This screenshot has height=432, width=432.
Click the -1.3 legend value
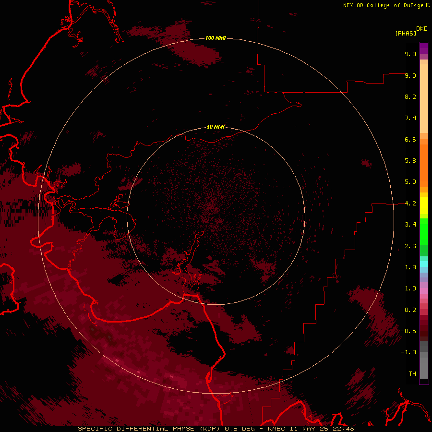408,352
